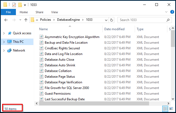Expand the This PC tree node
The width and height of the screenshot is (176, 113).
click(4, 42)
